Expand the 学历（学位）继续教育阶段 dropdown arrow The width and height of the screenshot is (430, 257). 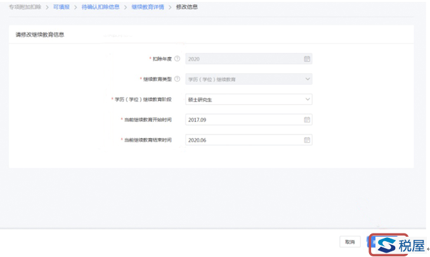point(307,99)
